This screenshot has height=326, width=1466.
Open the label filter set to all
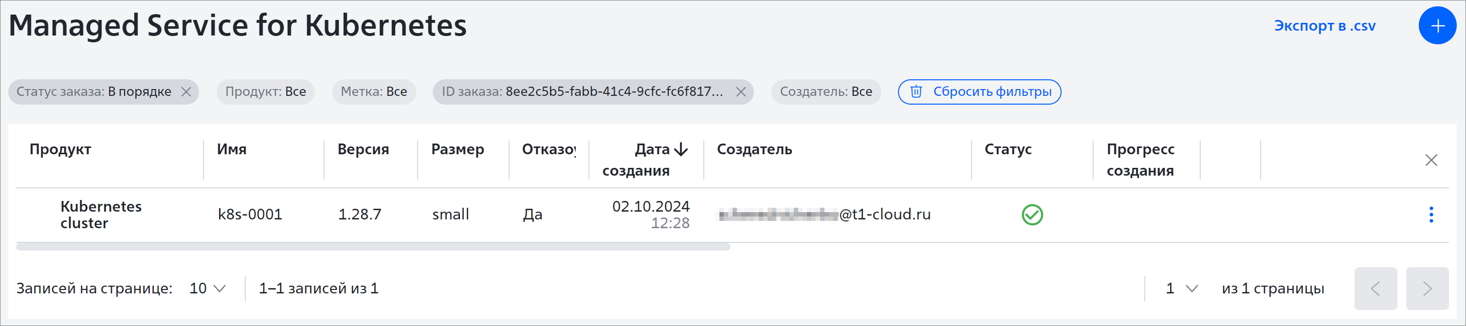pos(374,91)
